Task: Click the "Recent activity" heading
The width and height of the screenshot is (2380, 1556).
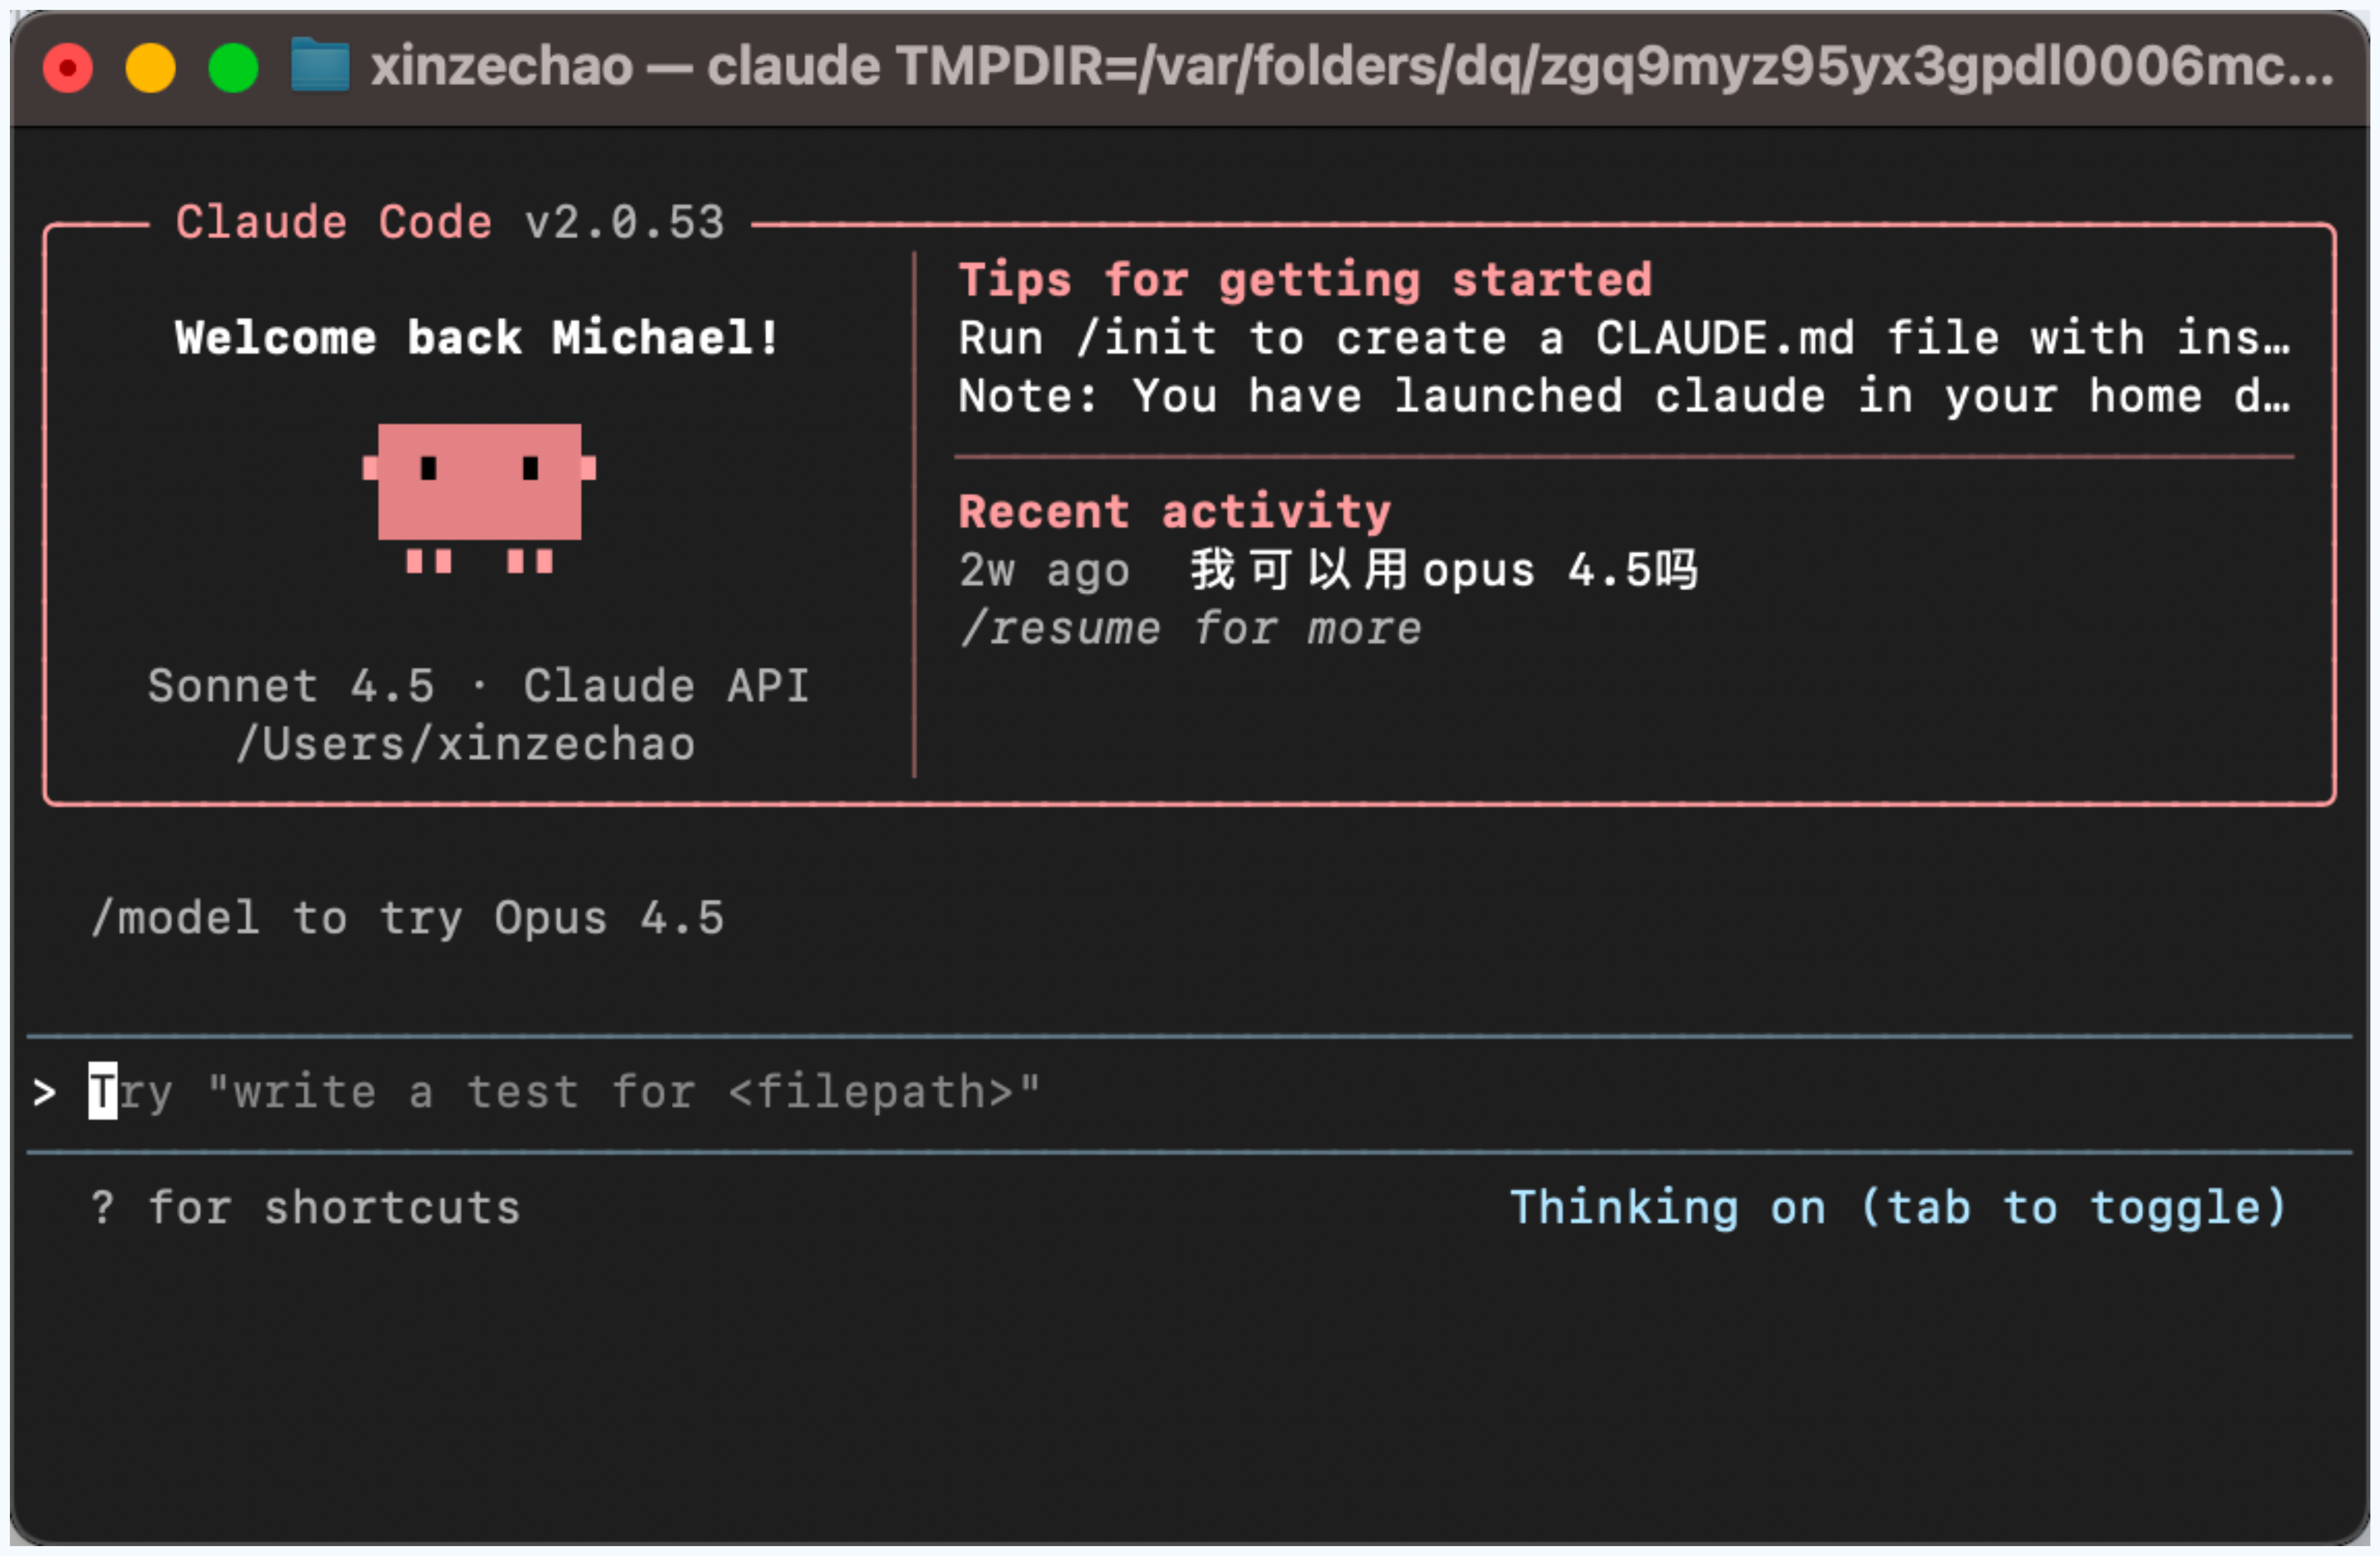Action: [x=1174, y=512]
